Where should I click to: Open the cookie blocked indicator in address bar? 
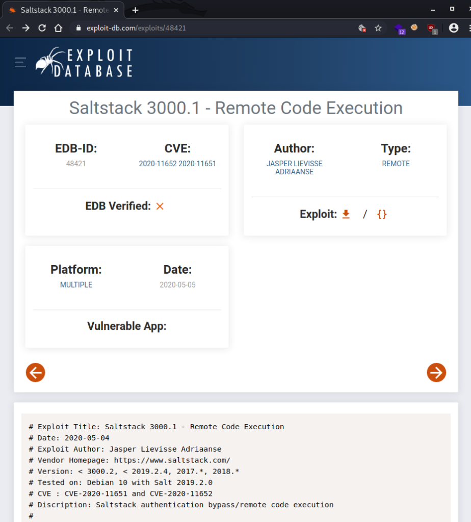pos(362,28)
